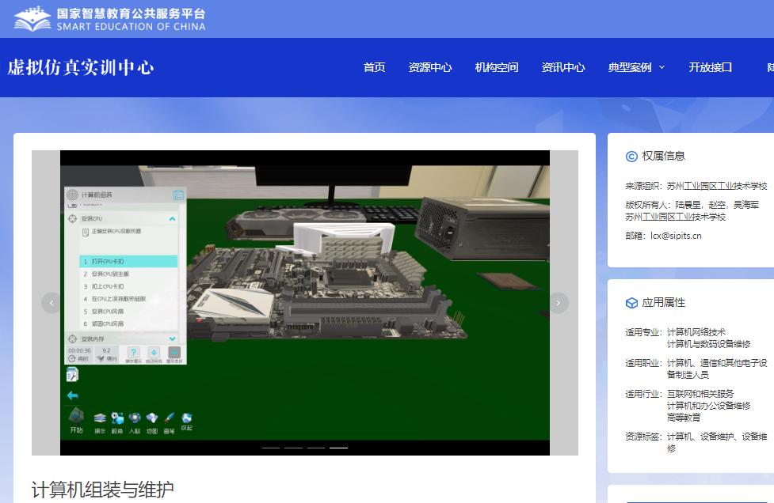
Task: Expand the 安装内存 section
Action: tap(173, 338)
